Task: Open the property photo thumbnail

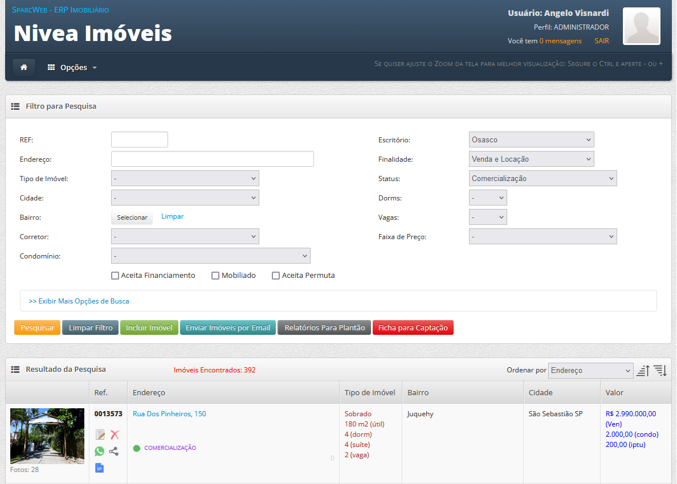Action: click(x=47, y=436)
